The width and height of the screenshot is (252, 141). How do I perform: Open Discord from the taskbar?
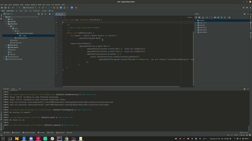pyautogui.click(x=31, y=139)
